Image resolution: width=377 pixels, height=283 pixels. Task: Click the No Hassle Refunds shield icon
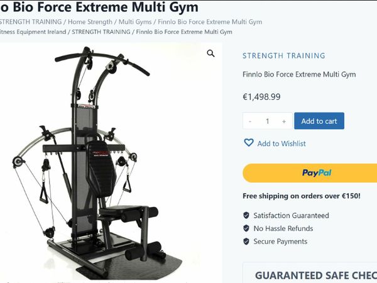[246, 228]
